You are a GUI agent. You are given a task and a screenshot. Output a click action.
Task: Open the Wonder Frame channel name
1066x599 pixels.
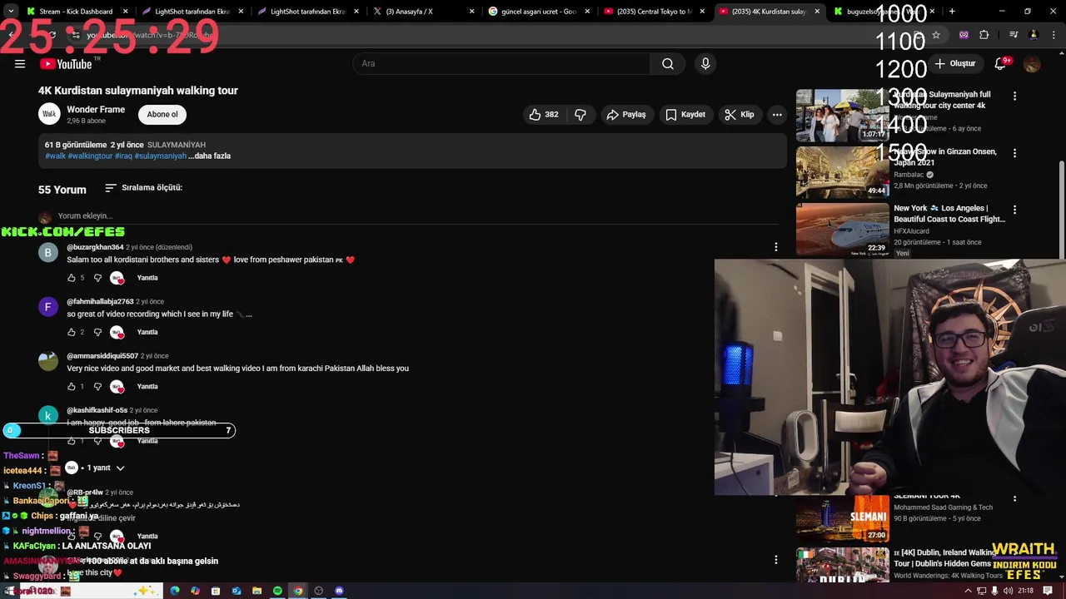tap(96, 110)
